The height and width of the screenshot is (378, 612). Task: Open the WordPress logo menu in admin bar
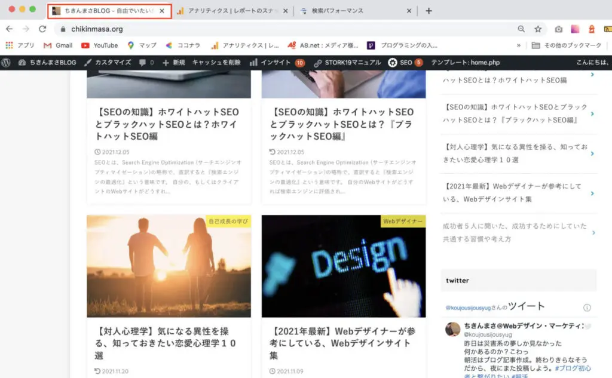pyautogui.click(x=6, y=63)
